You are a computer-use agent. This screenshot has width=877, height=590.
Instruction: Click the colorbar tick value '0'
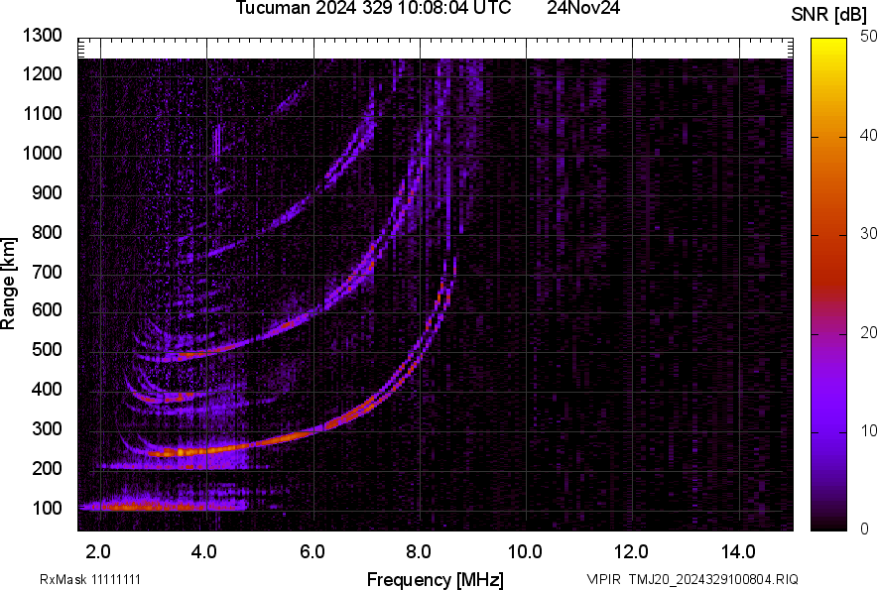pyautogui.click(x=865, y=529)
